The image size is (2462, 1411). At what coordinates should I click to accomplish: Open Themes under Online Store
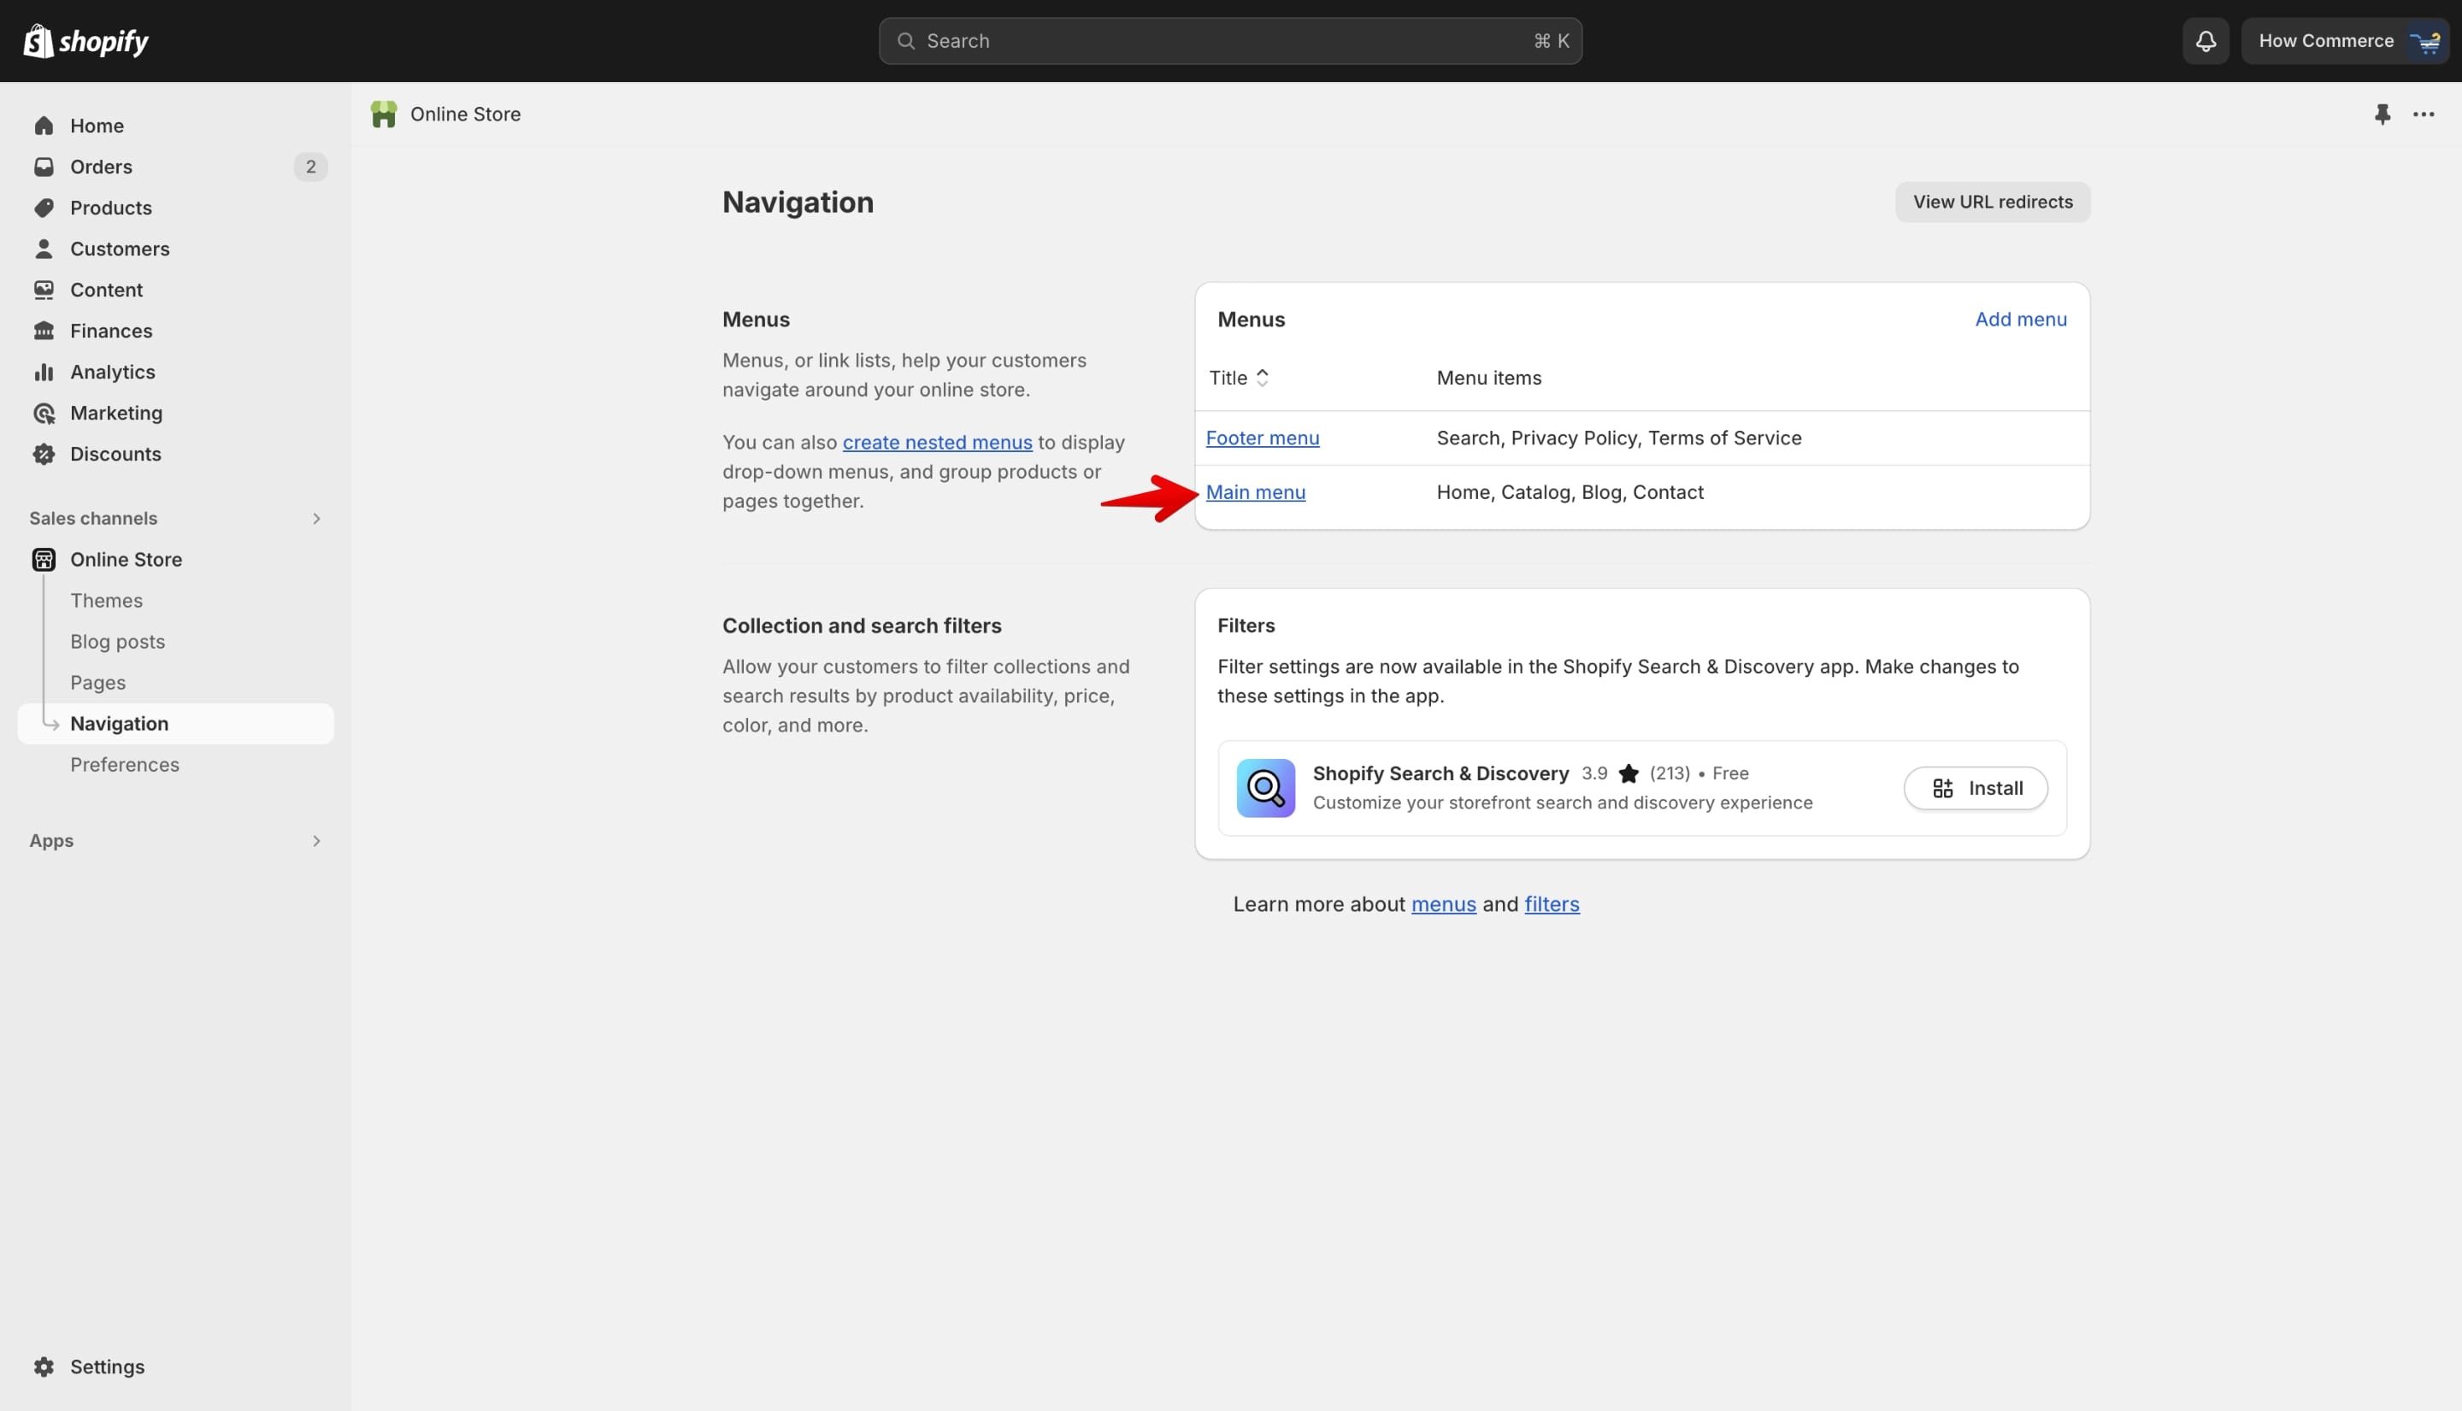tap(107, 601)
